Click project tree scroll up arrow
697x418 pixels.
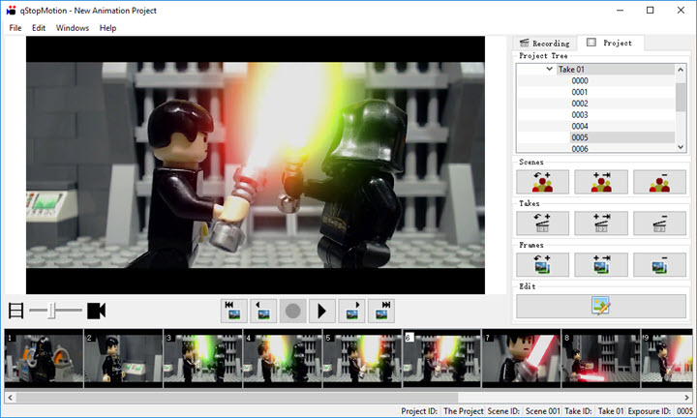tap(681, 70)
